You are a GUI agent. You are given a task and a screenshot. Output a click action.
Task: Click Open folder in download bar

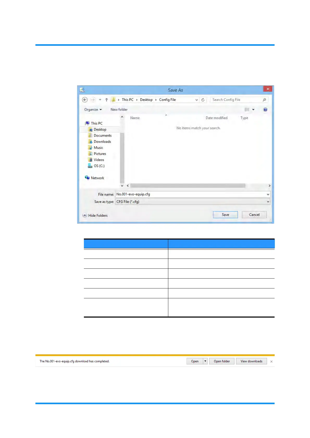coord(222,361)
